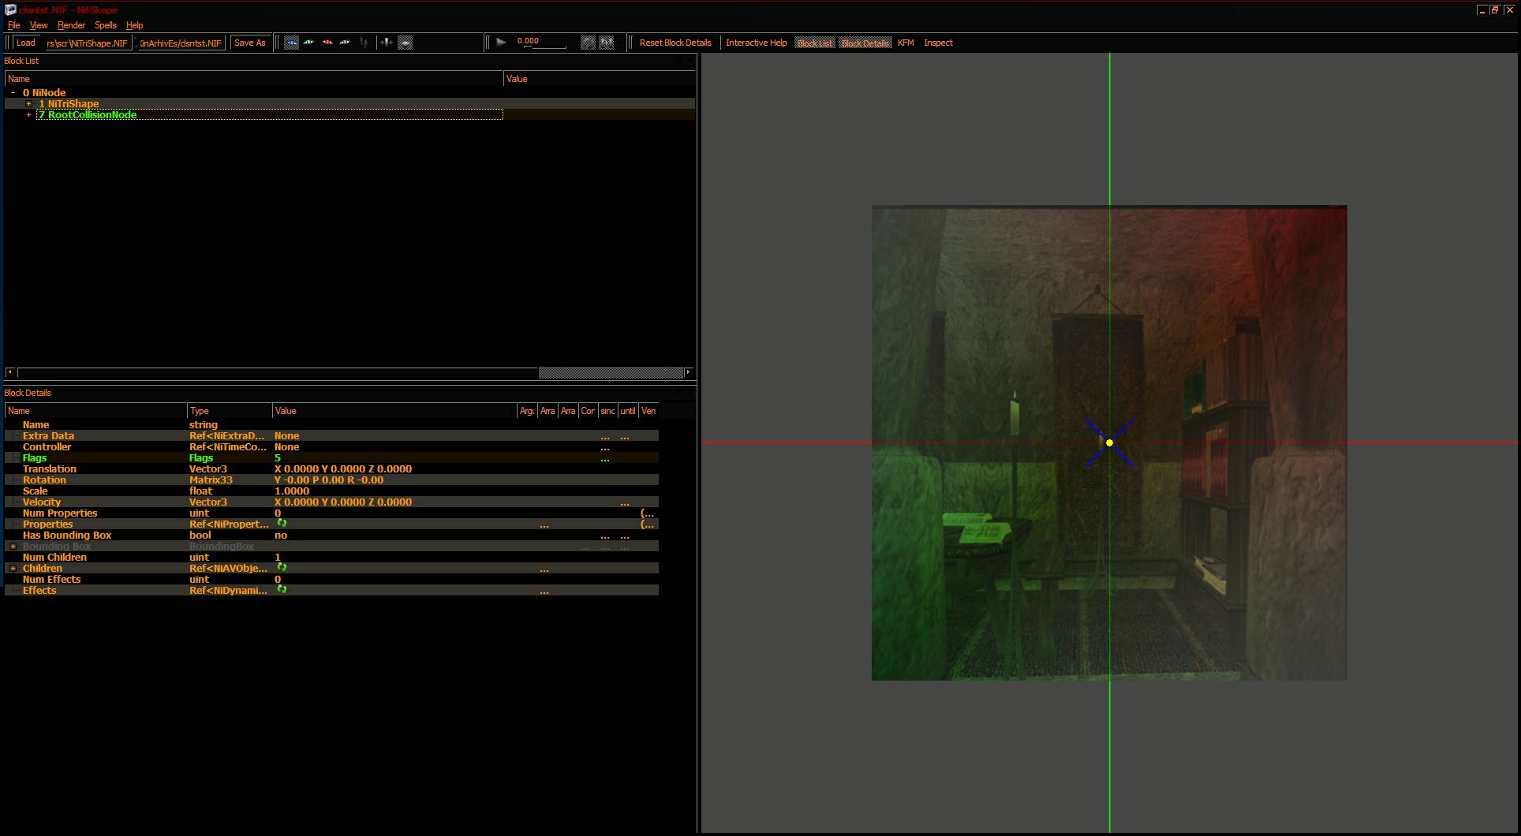Toggle the animation loop icon
This screenshot has height=836, width=1521.
[588, 43]
